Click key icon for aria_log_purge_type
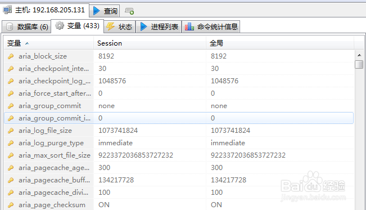 coord(11,143)
